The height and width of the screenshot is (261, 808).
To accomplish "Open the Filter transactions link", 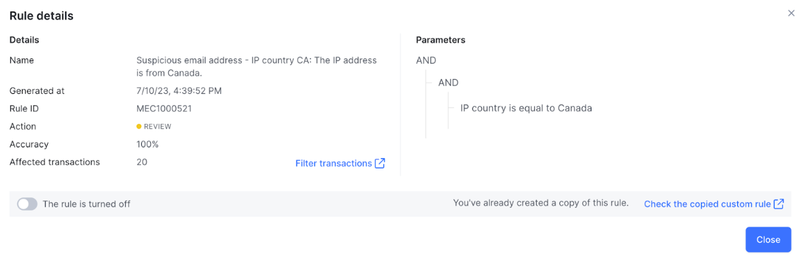I will tap(333, 163).
